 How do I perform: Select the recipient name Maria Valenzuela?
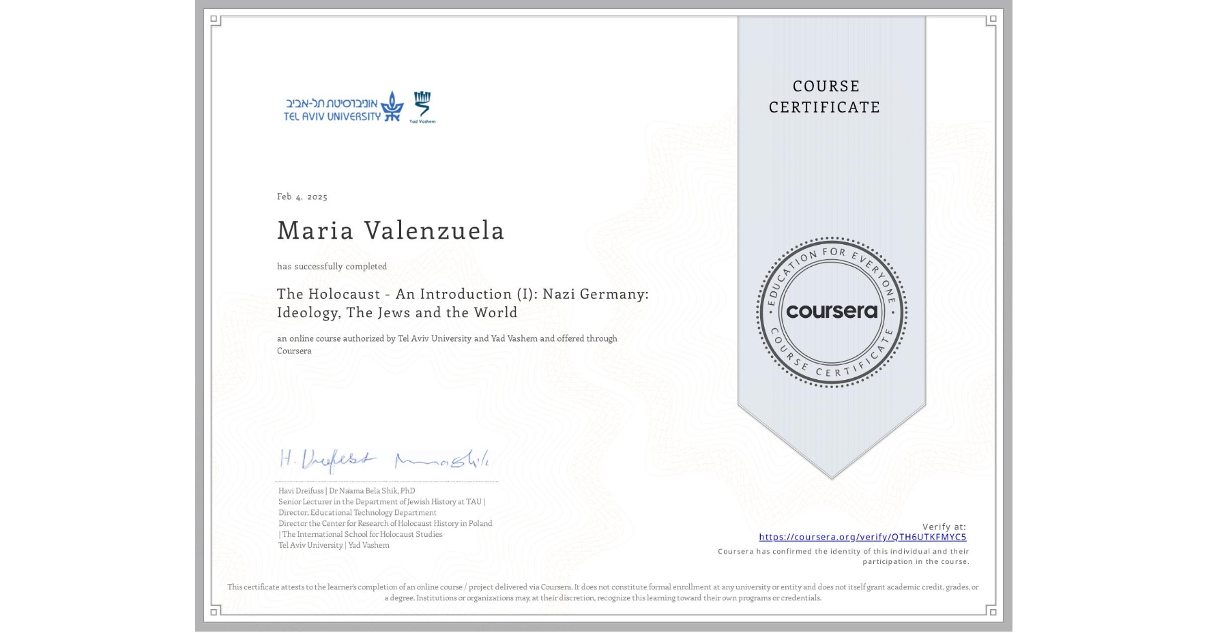[x=390, y=230]
